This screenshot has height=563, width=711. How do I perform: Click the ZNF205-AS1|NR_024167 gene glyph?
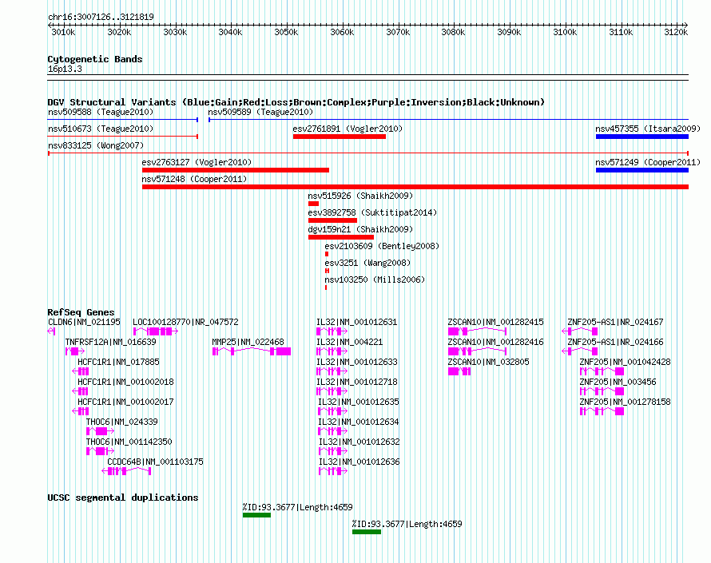click(579, 331)
